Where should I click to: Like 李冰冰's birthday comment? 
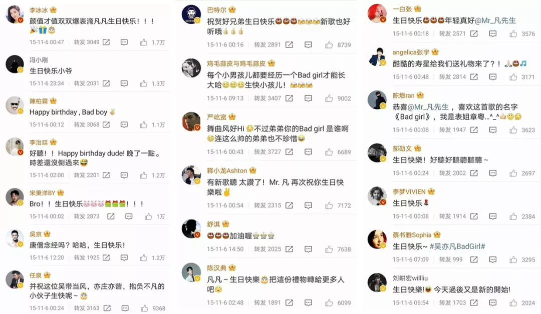pyautogui.click(x=144, y=42)
